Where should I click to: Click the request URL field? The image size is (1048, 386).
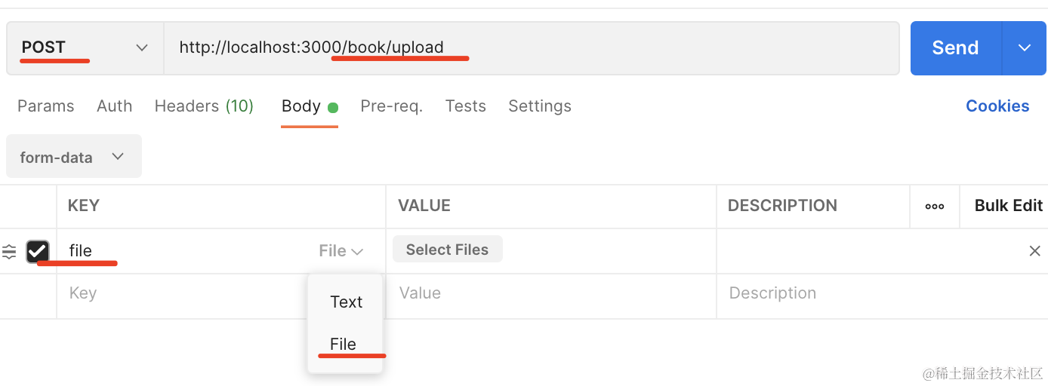[529, 47]
